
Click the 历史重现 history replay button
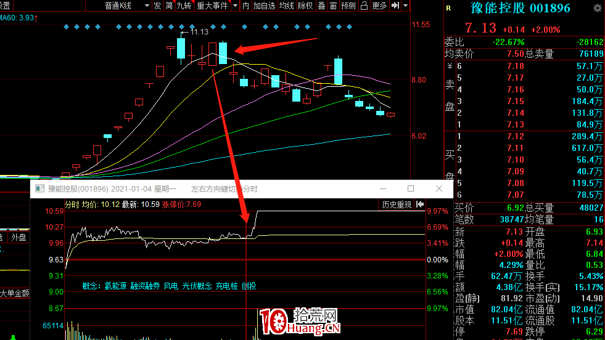point(397,204)
